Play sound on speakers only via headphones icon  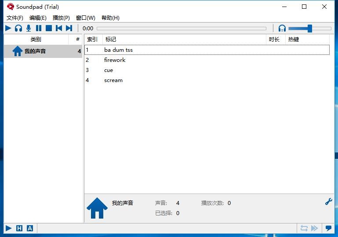[18, 28]
